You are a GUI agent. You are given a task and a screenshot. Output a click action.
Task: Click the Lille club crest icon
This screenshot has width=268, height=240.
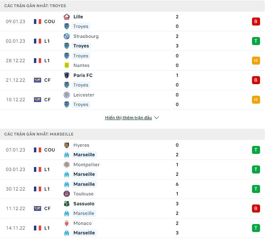coord(67,17)
